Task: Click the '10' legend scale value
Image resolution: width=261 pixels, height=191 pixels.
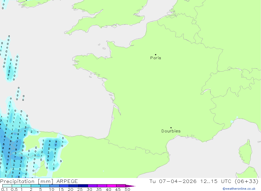Action: point(52,189)
